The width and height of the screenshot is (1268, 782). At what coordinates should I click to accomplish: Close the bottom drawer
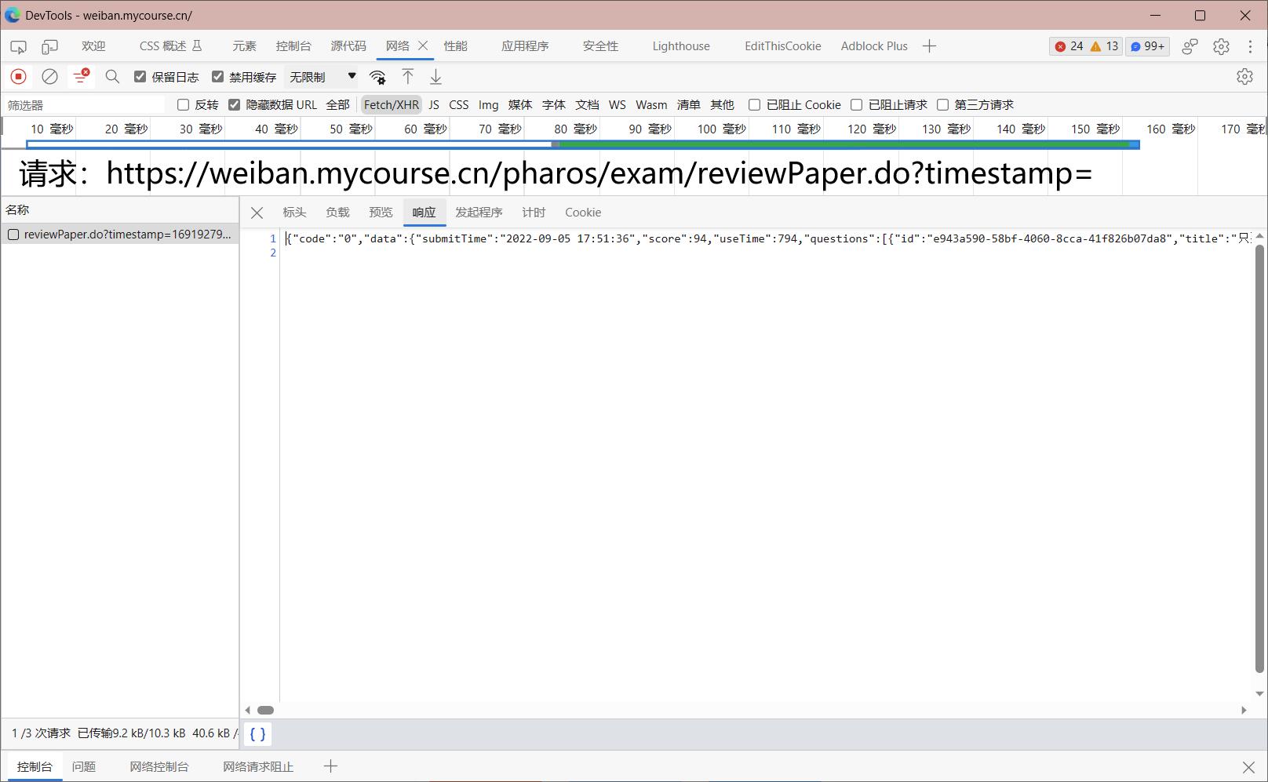(x=1248, y=766)
